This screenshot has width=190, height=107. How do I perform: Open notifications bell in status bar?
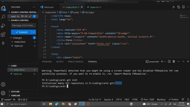188,100
